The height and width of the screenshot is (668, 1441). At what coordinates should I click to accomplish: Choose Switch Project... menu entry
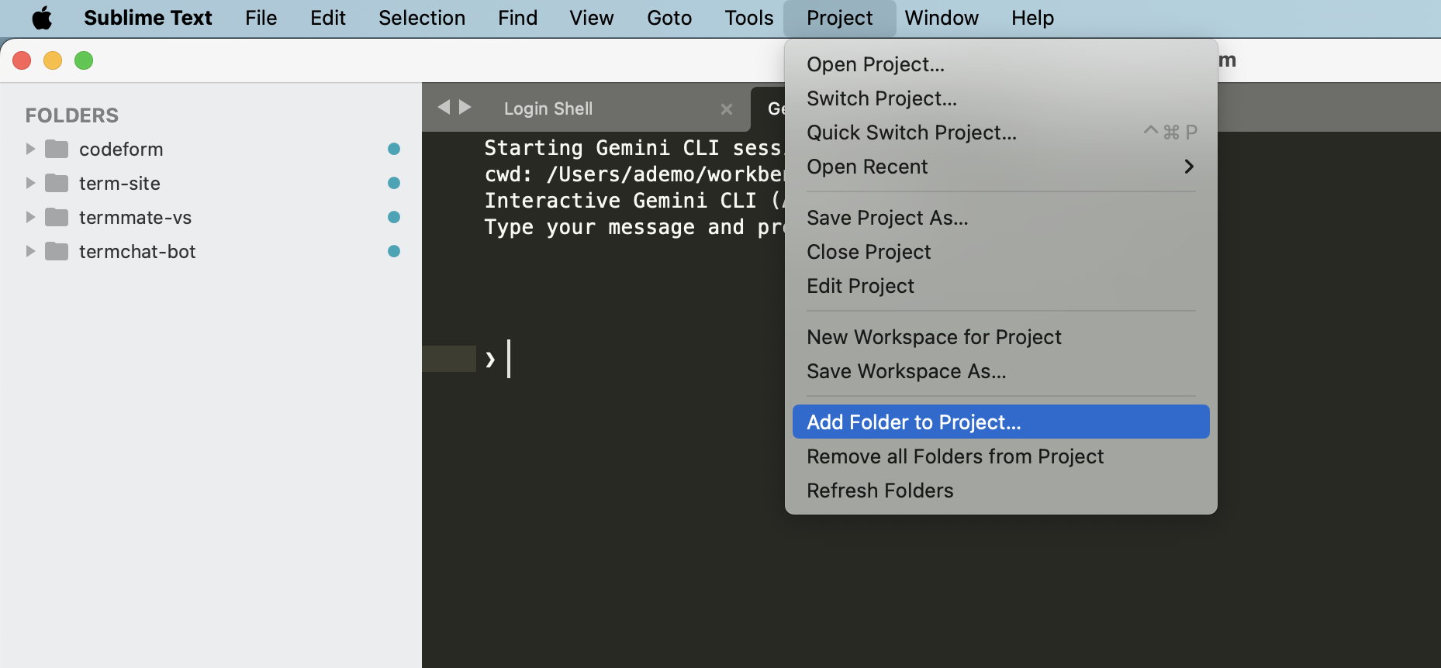(x=1000, y=98)
